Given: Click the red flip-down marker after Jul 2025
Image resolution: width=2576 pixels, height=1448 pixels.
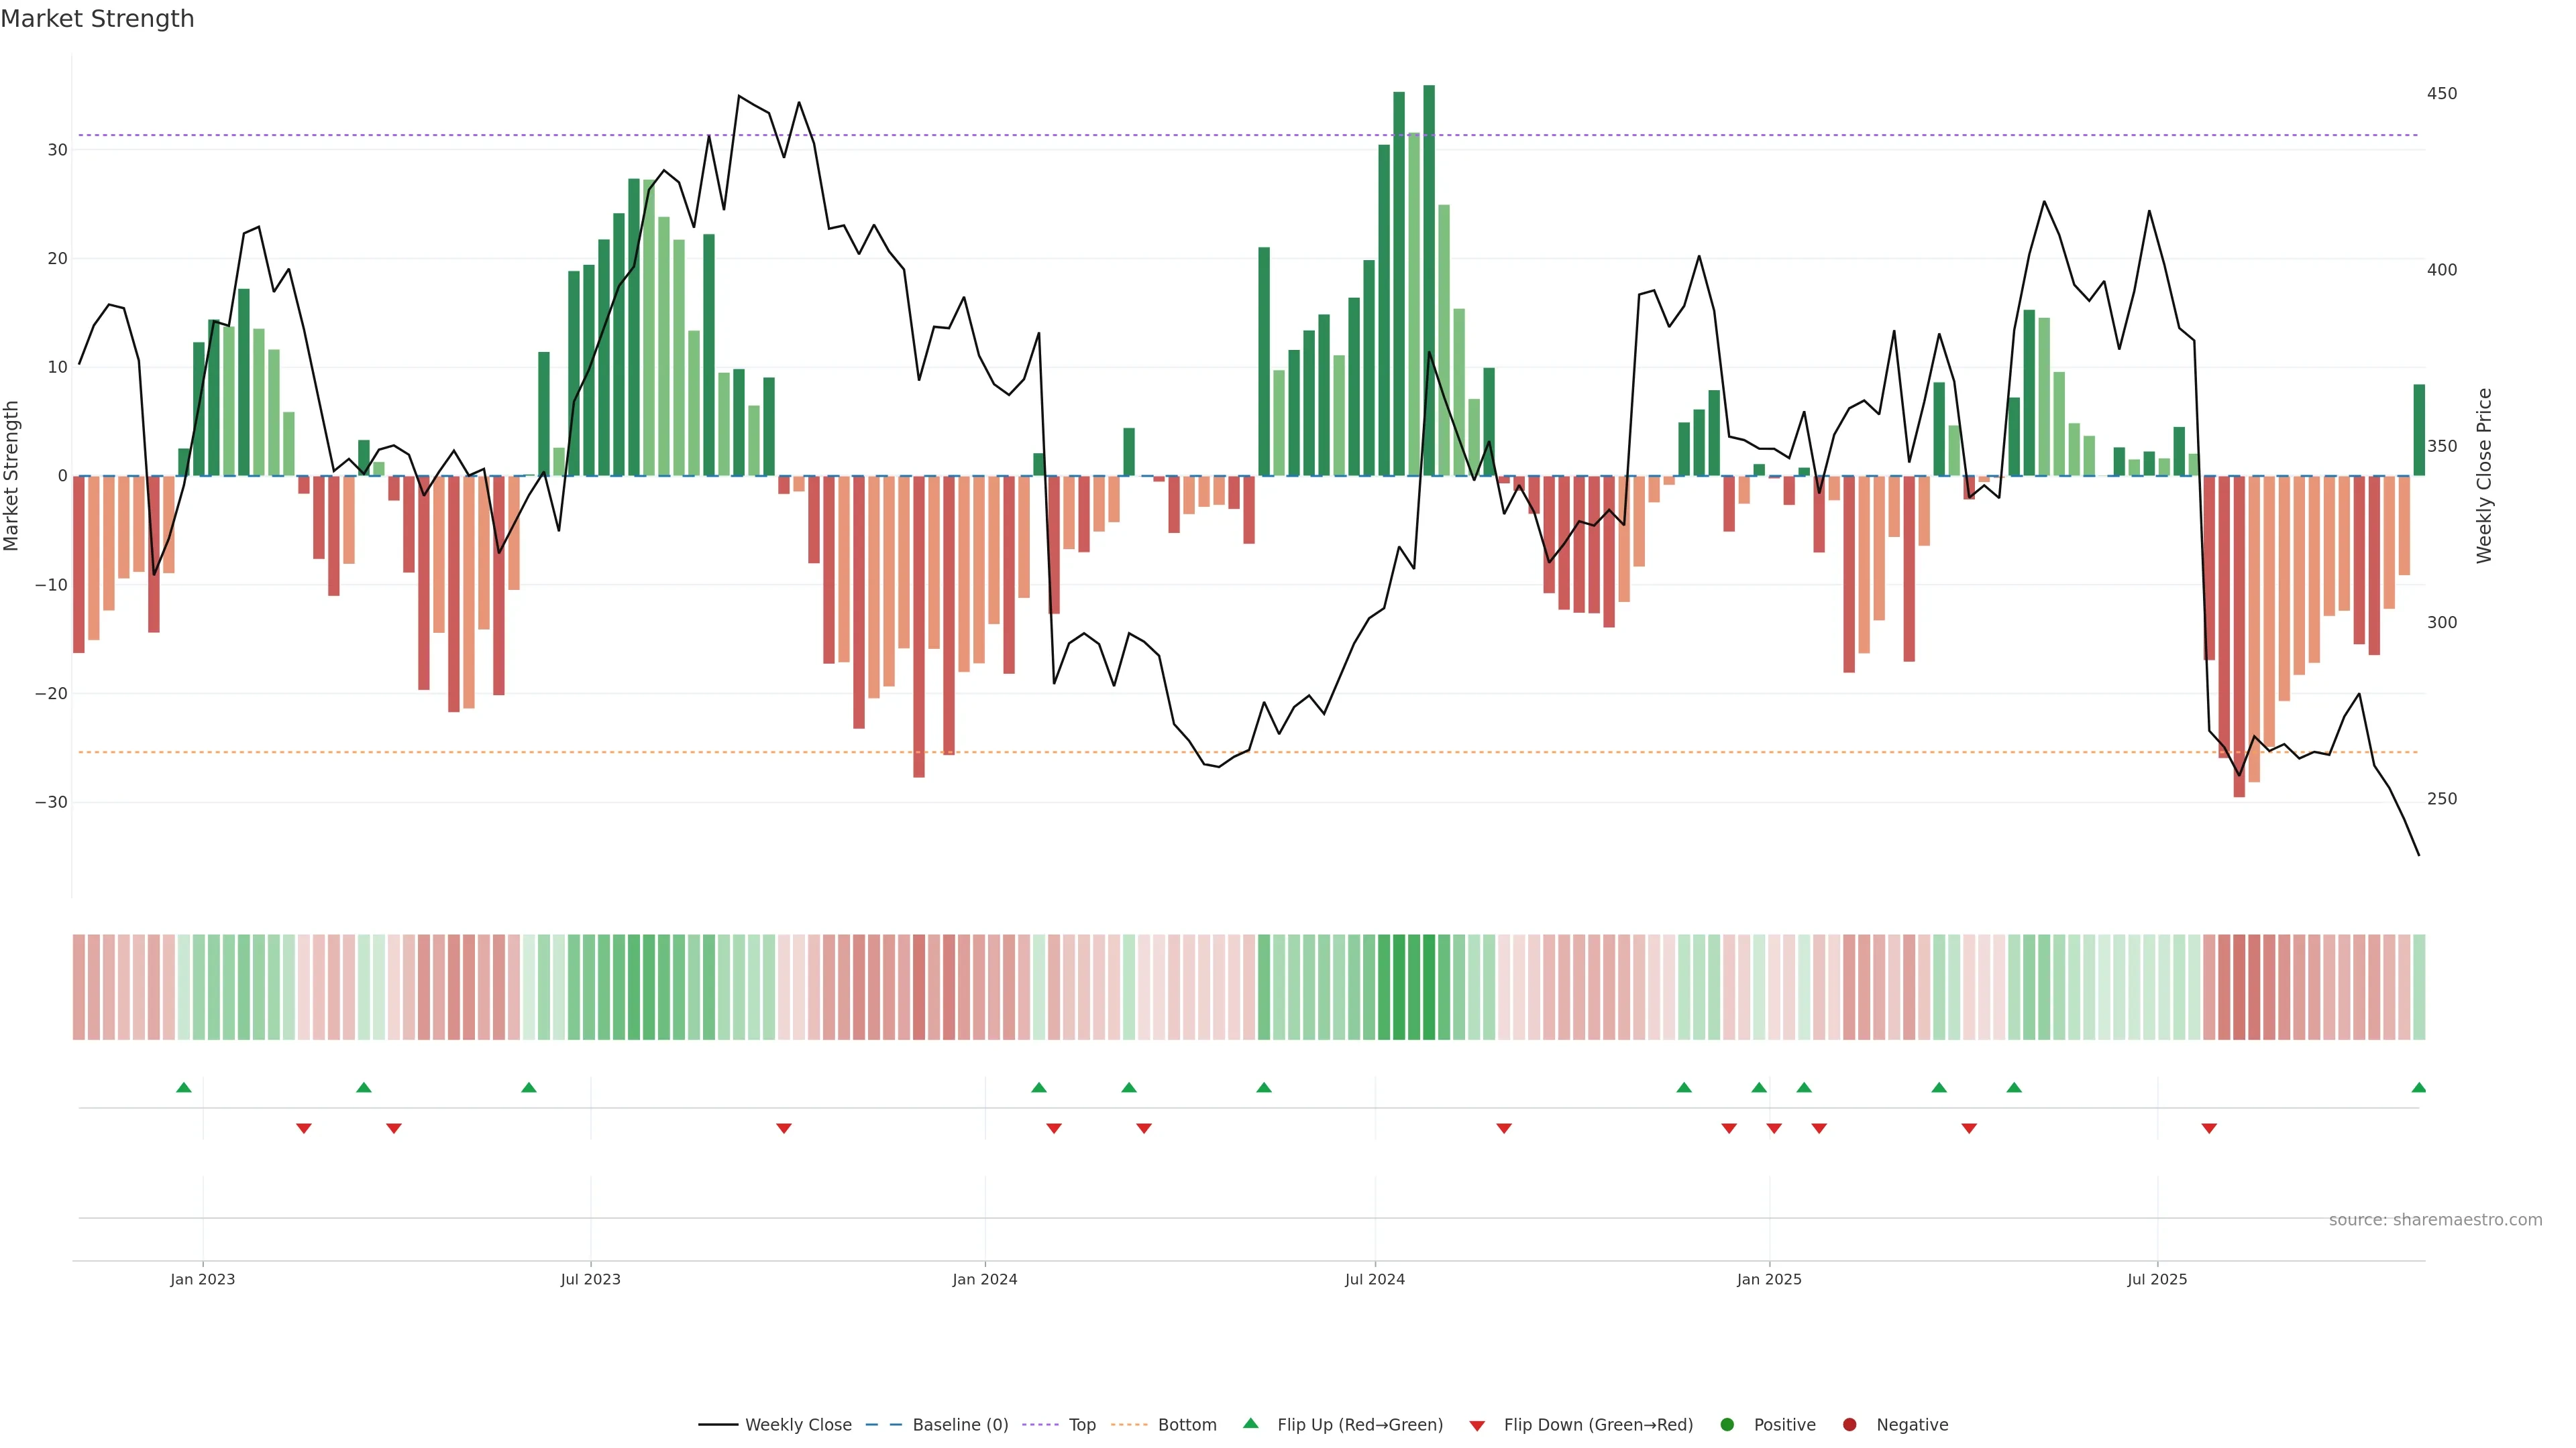Looking at the screenshot, I should pyautogui.click(x=2209, y=1128).
